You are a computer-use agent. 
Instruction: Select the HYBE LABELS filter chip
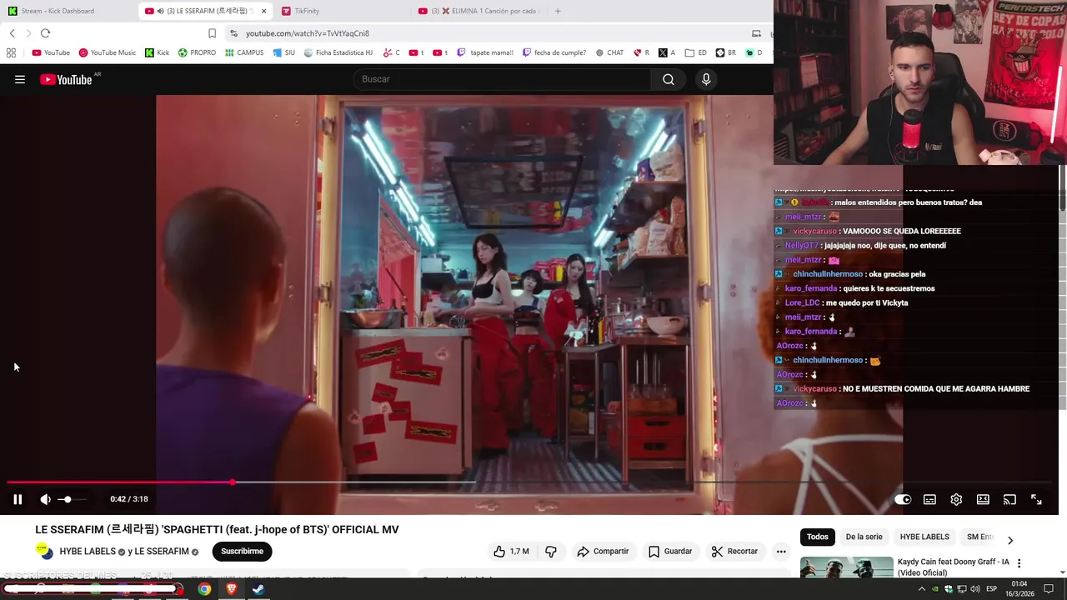tap(924, 537)
